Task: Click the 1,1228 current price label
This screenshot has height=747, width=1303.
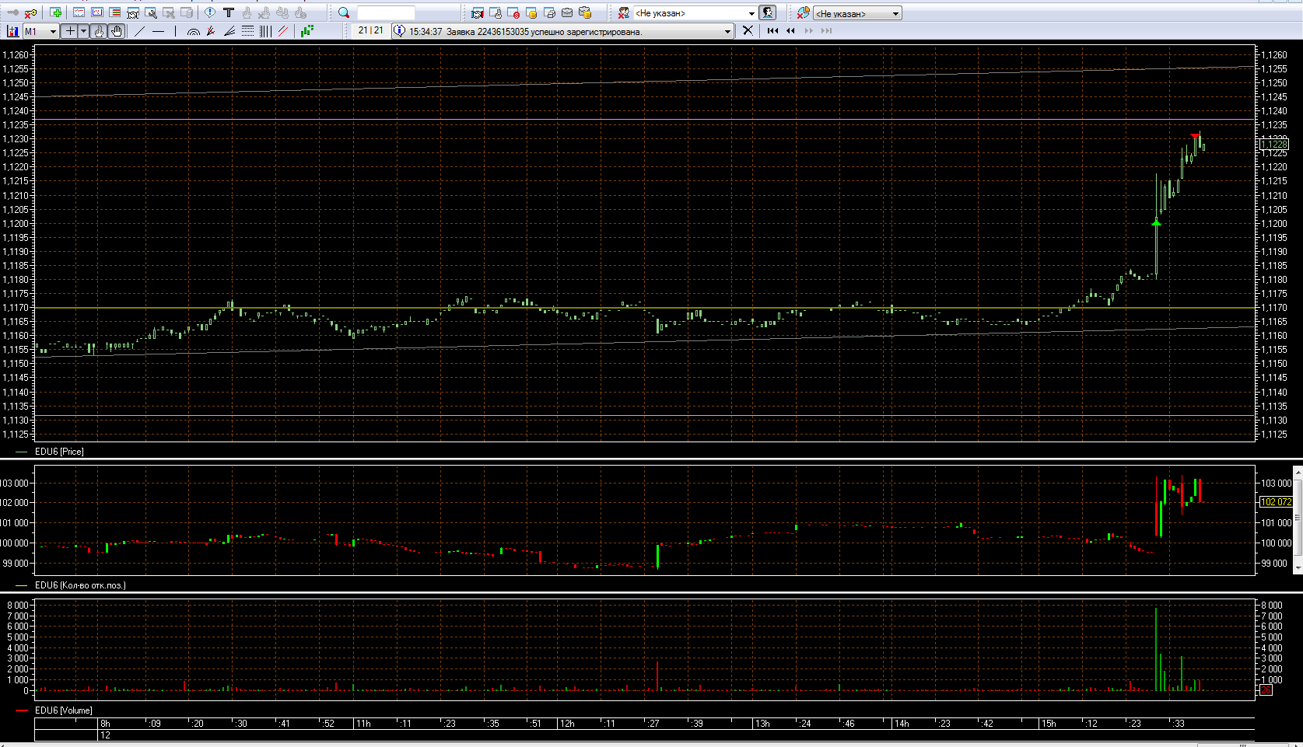Action: (1274, 144)
